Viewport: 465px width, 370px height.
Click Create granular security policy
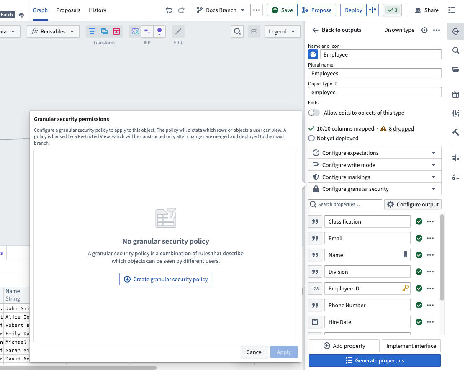(166, 279)
